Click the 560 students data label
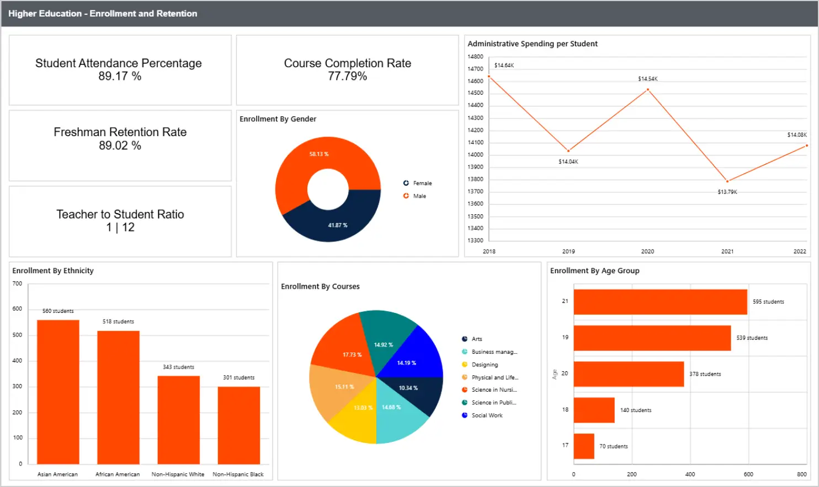 (58, 311)
